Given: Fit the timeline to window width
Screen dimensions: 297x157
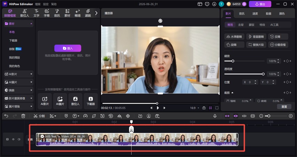Looking at the screenshot, I should coord(253,116).
